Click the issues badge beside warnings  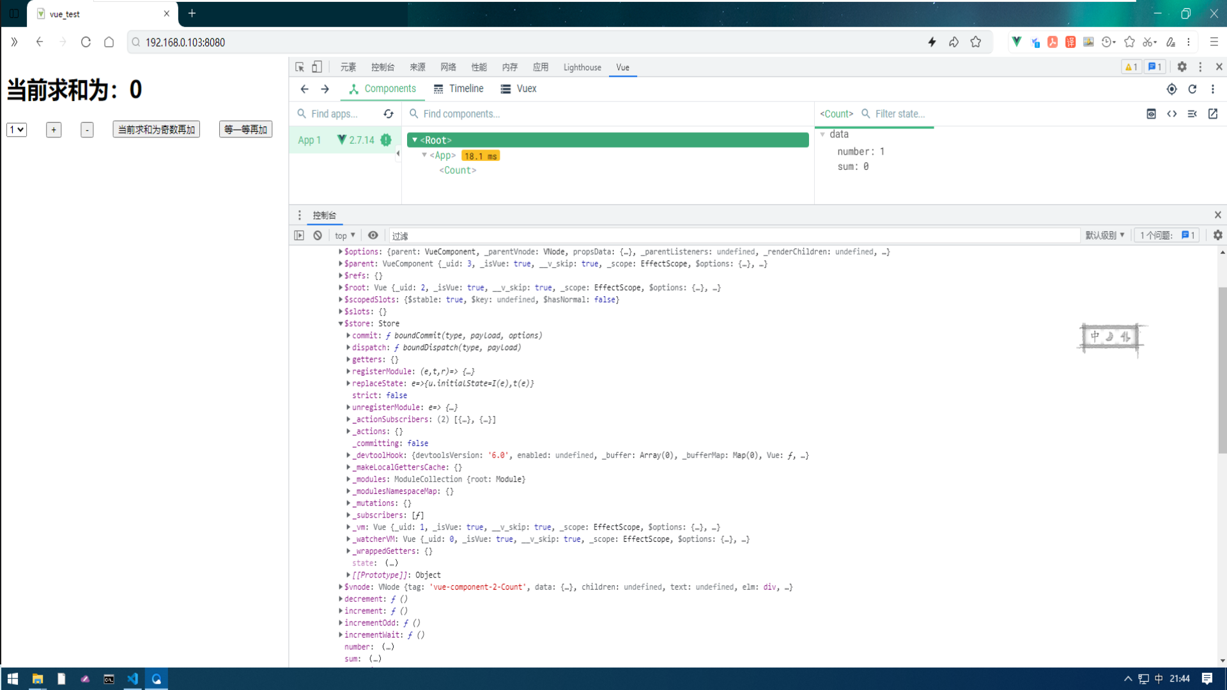[x=1155, y=67]
